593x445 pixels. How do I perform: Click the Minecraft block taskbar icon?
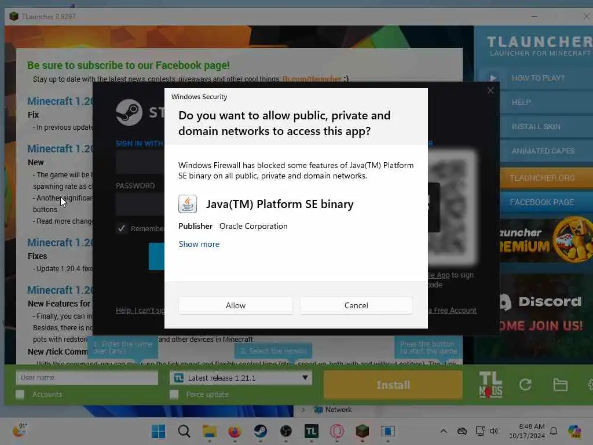tap(363, 431)
